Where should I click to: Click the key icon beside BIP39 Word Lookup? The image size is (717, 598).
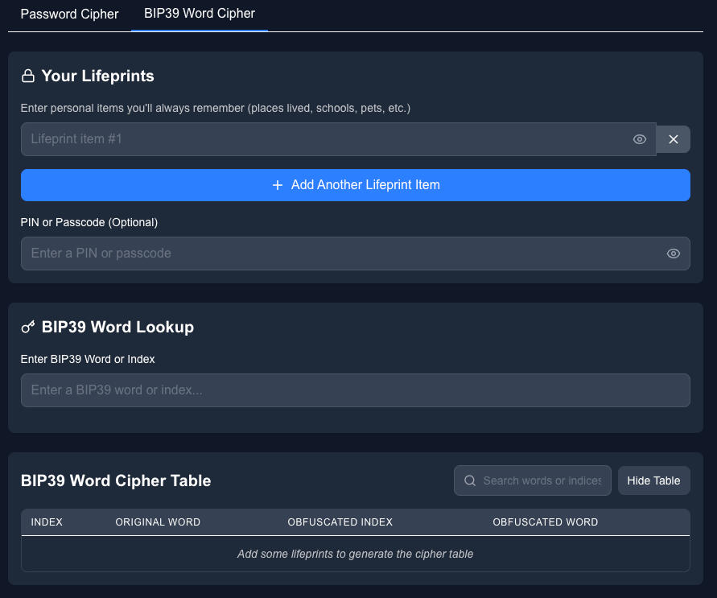tap(28, 328)
